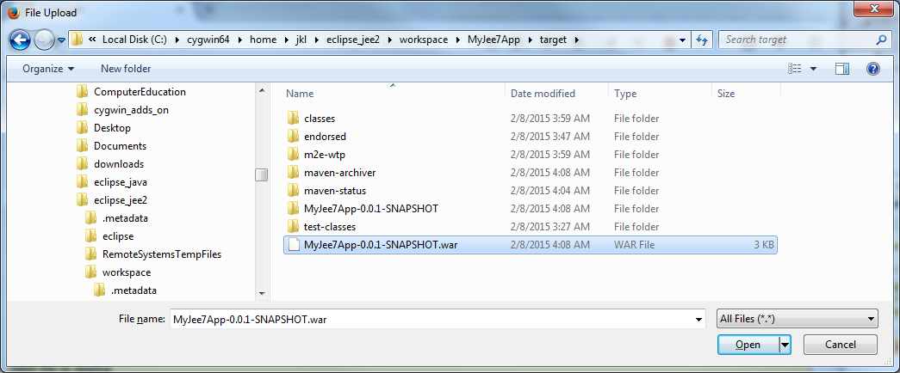Open the view options dropdown arrow
The height and width of the screenshot is (373, 900).
tap(813, 69)
